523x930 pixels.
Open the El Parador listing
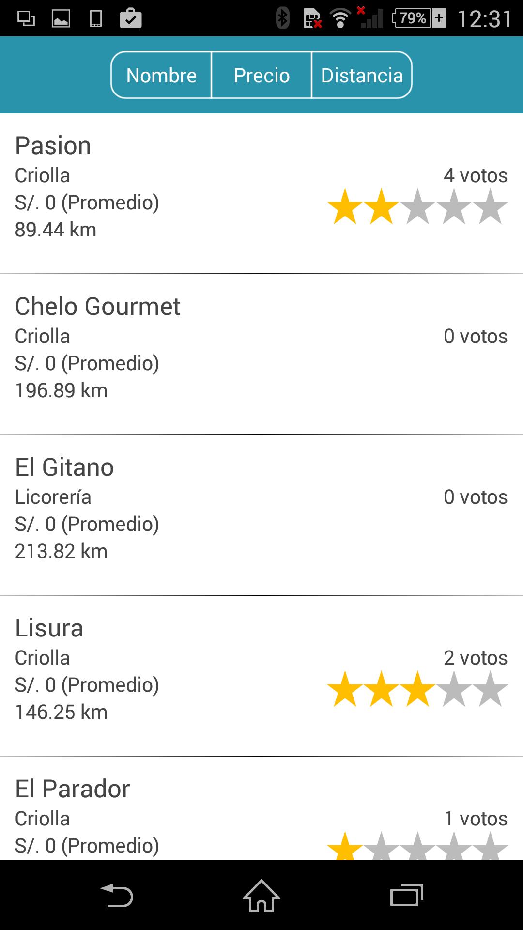(x=261, y=808)
